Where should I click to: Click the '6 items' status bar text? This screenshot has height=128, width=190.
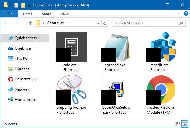tap(11, 124)
